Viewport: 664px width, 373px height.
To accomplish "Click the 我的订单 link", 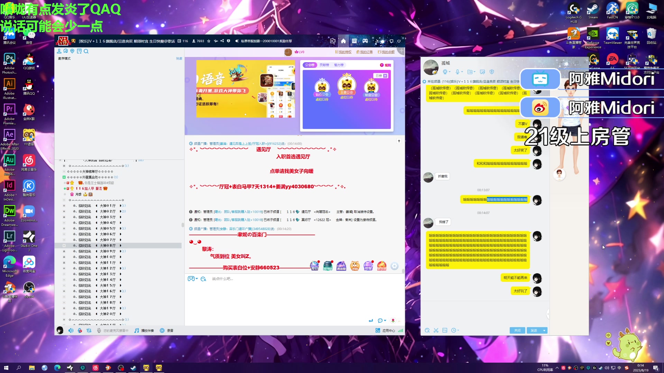I will (366, 52).
